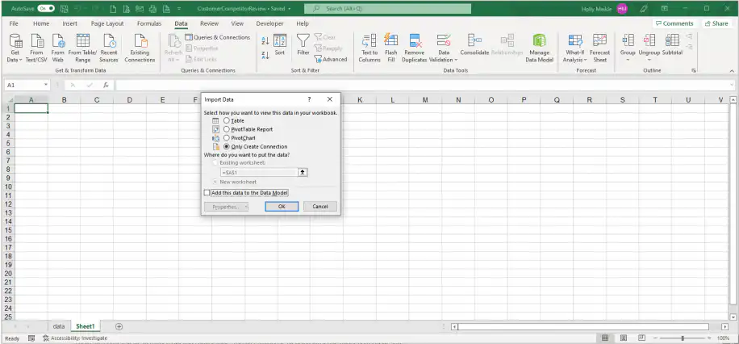Import data From Text/CSV
This screenshot has height=344, width=739.
coord(36,48)
